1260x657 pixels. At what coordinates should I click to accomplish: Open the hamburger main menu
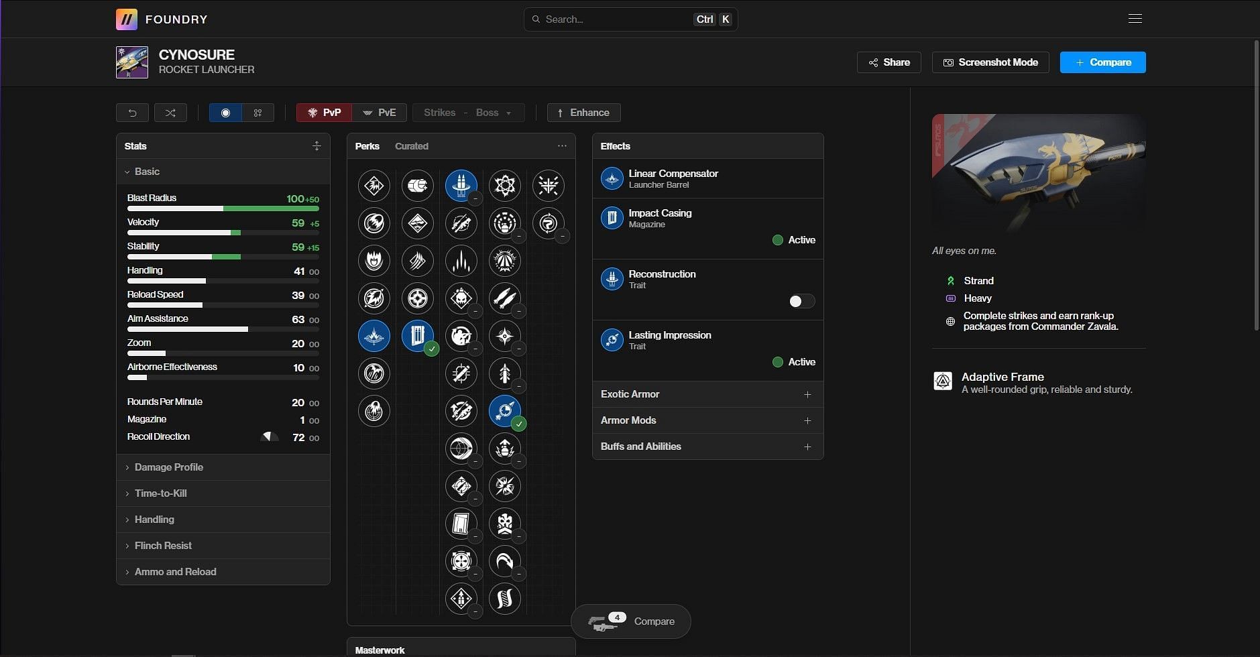coord(1135,19)
